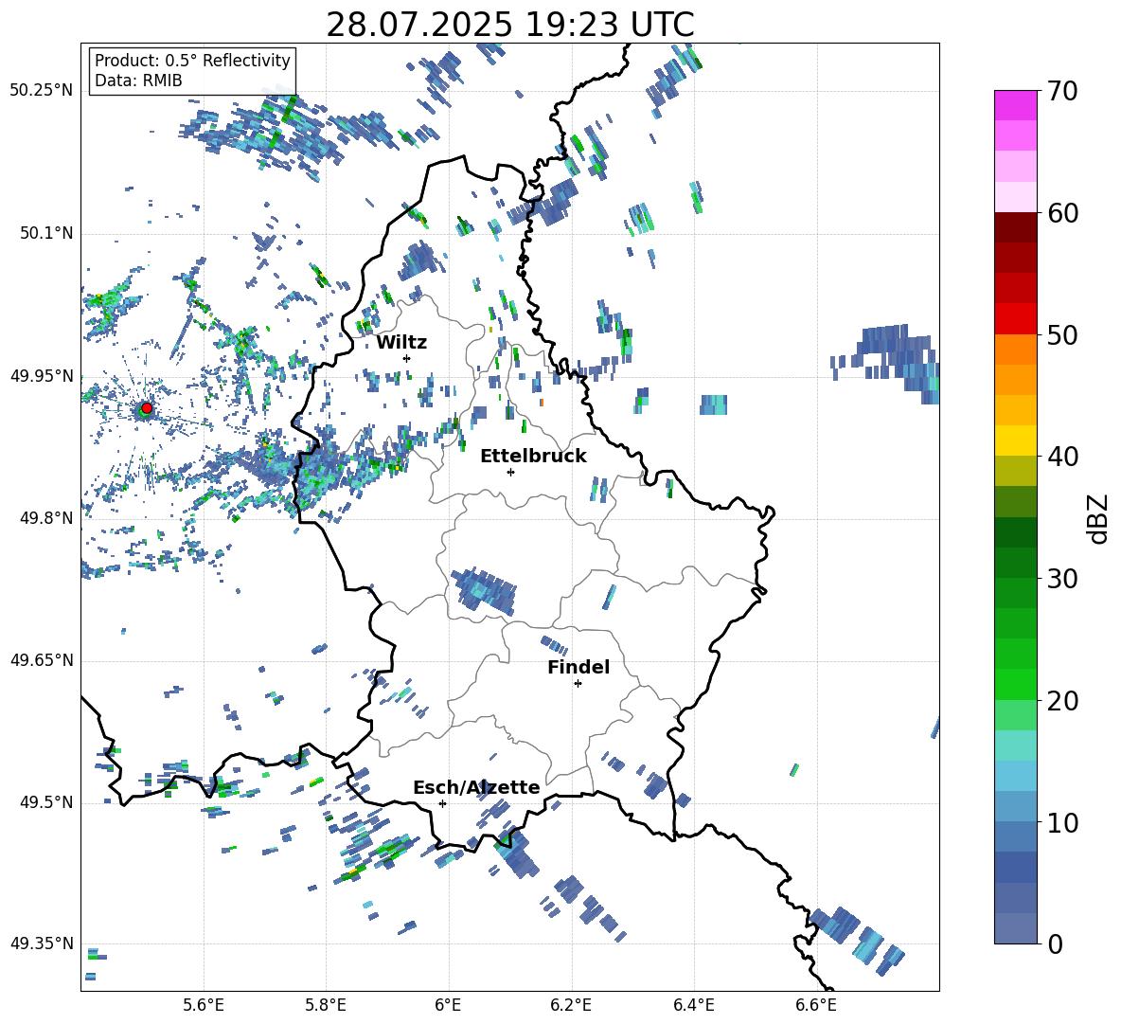
Task: Click the 70 value on the colorbar
Action: click(1062, 91)
